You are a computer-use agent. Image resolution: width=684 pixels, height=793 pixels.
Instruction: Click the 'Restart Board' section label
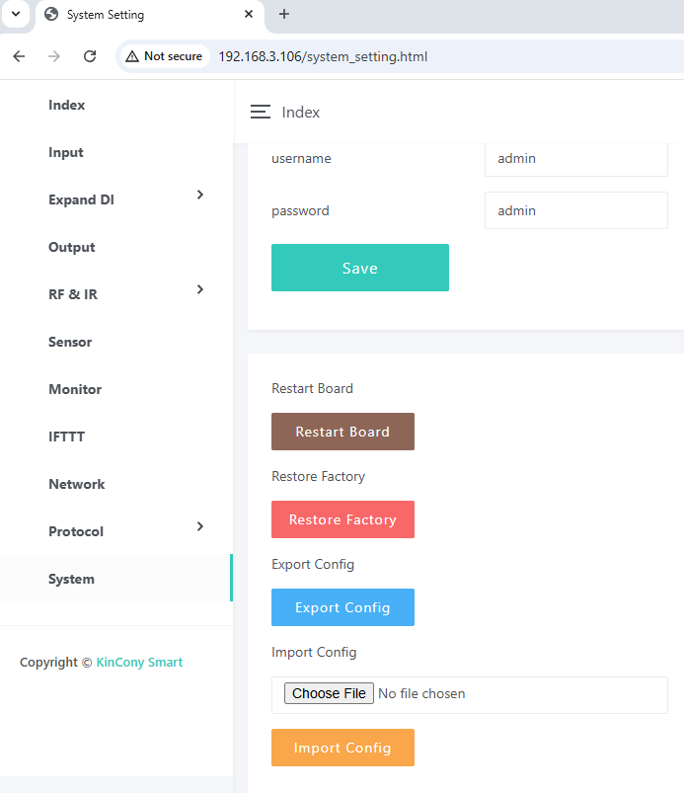tap(313, 388)
